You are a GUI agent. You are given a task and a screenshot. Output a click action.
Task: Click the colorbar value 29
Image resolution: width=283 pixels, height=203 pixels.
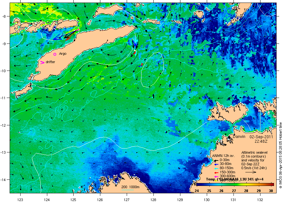point(259,191)
